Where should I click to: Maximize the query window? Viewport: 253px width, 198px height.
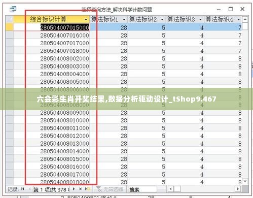[231, 9]
